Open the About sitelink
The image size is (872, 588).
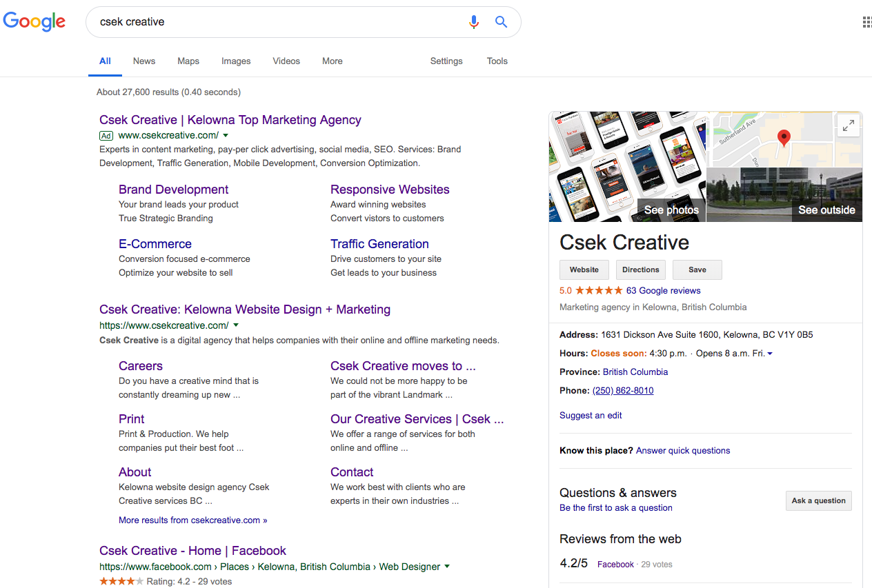(x=135, y=472)
